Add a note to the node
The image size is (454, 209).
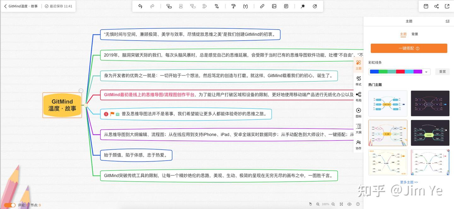click(286, 6)
